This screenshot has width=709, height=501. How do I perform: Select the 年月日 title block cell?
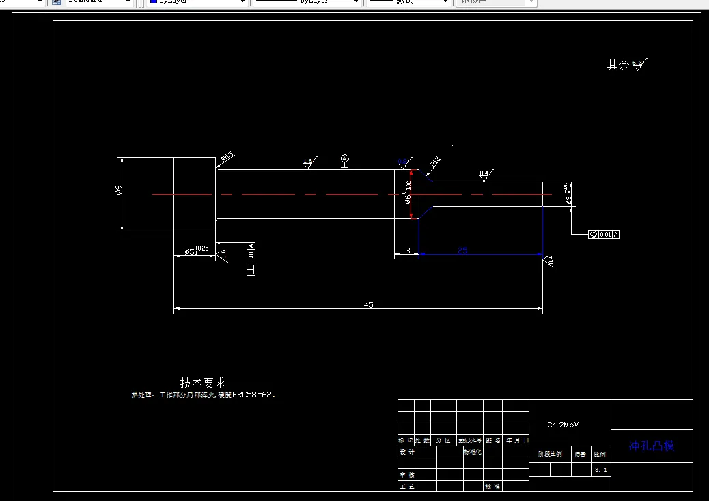(517, 440)
